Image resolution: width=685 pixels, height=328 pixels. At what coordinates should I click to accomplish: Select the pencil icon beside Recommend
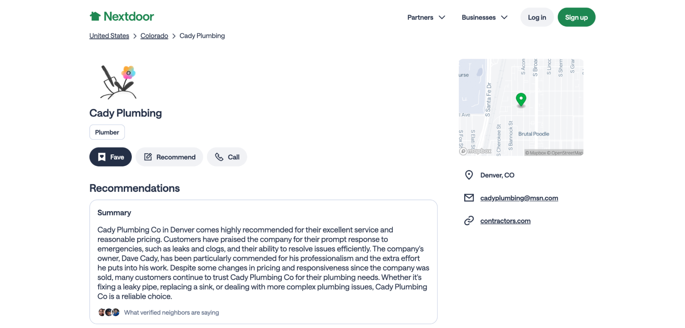pos(148,157)
